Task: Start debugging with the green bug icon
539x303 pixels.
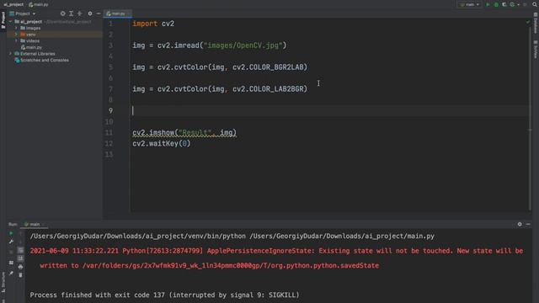Action: 496,4
